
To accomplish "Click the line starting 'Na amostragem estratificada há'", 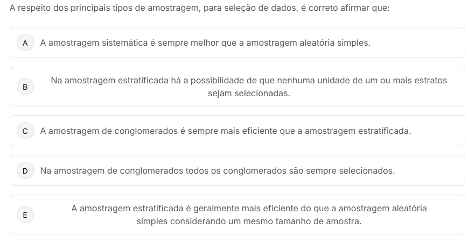I will (x=249, y=81).
